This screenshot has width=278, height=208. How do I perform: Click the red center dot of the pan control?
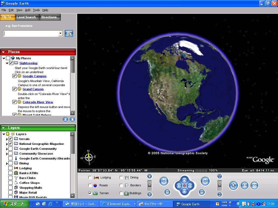tap(184, 186)
